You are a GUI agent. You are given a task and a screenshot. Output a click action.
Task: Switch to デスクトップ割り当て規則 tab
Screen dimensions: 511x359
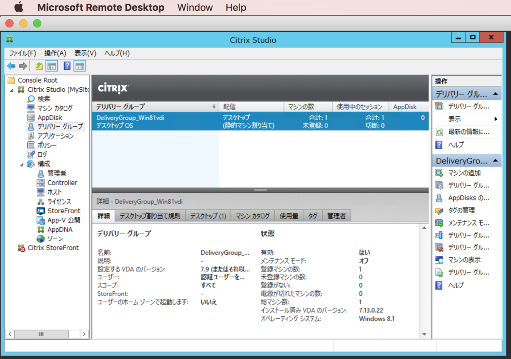[x=150, y=216]
